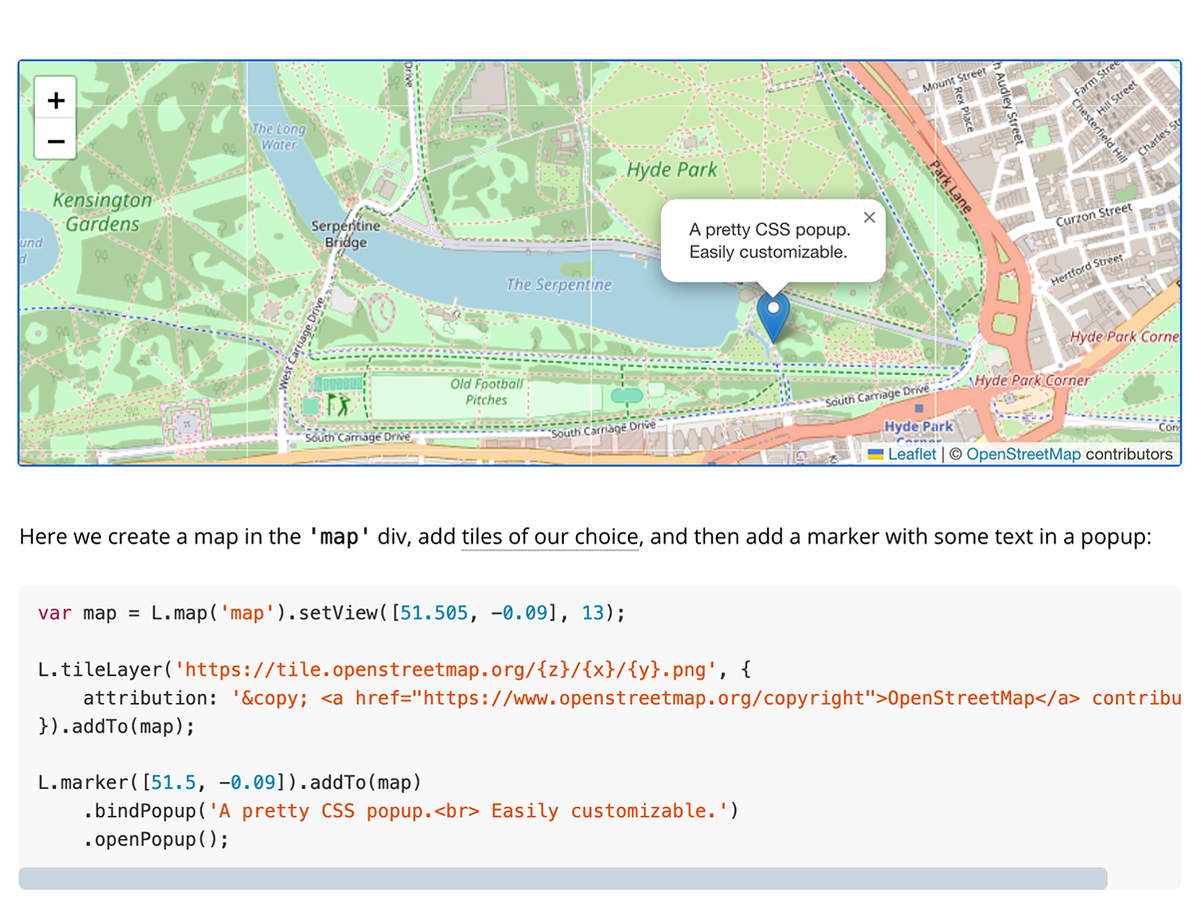The height and width of the screenshot is (913, 1198).
Task: Click the Hyde Park label on map
Action: 672,170
